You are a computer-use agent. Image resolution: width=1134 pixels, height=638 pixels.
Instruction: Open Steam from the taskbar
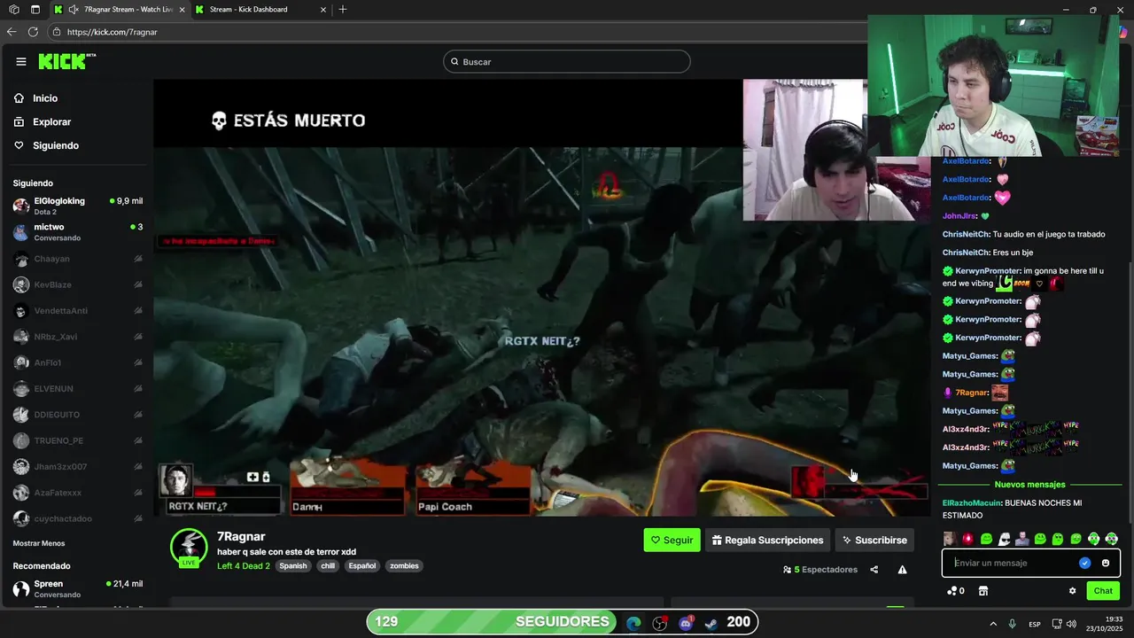[711, 624]
